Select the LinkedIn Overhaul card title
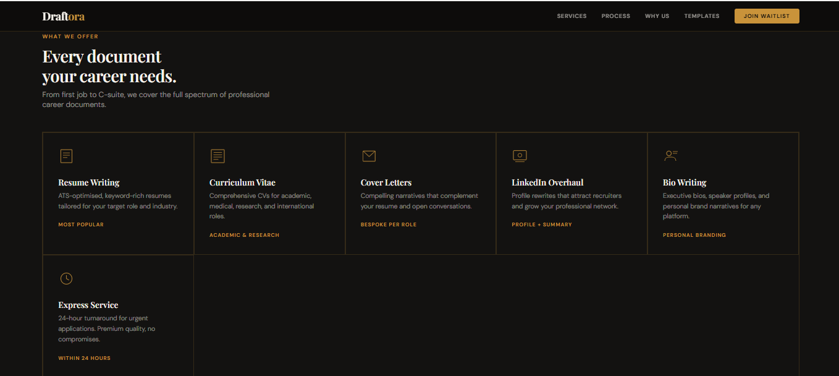The width and height of the screenshot is (839, 376). click(x=547, y=182)
